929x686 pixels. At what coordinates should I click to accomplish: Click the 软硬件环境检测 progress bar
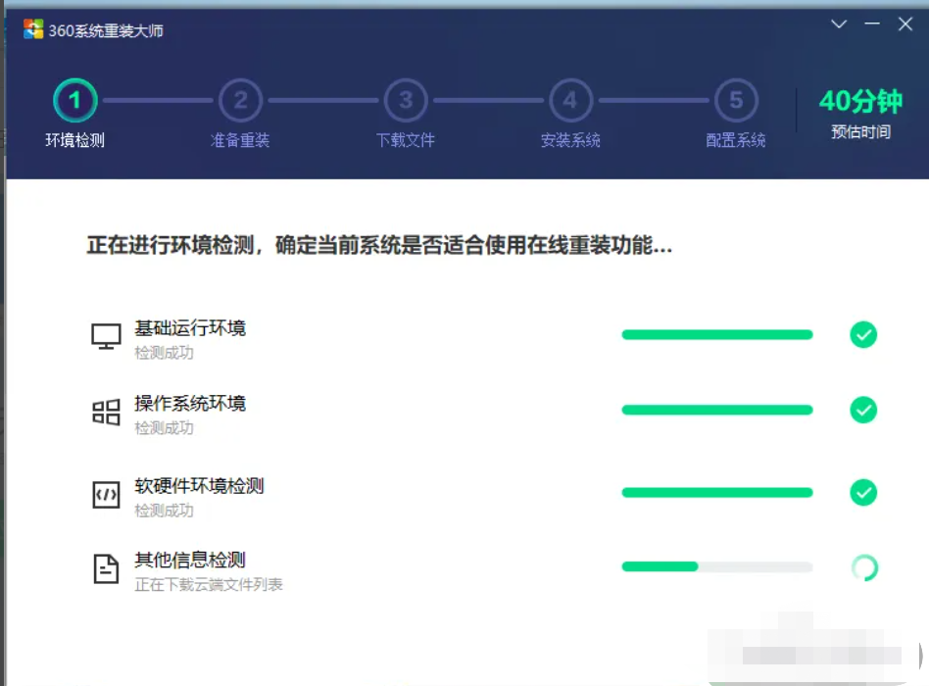717,492
